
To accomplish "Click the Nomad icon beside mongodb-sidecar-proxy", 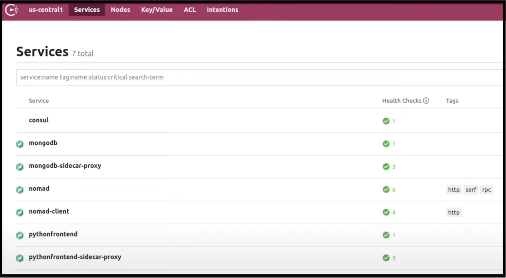I will click(20, 166).
